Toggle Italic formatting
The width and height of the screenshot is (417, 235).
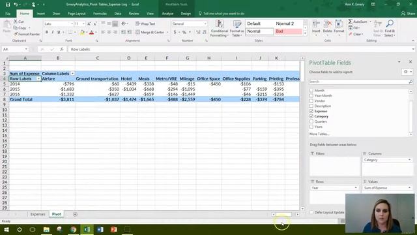[x=53, y=32]
